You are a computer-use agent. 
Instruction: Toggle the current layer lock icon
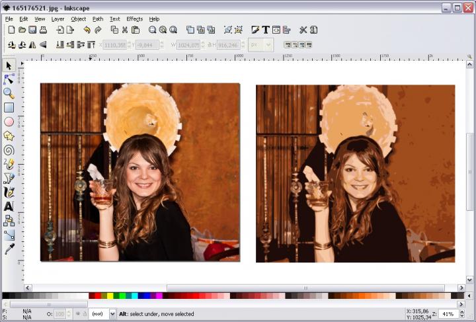tap(85, 313)
